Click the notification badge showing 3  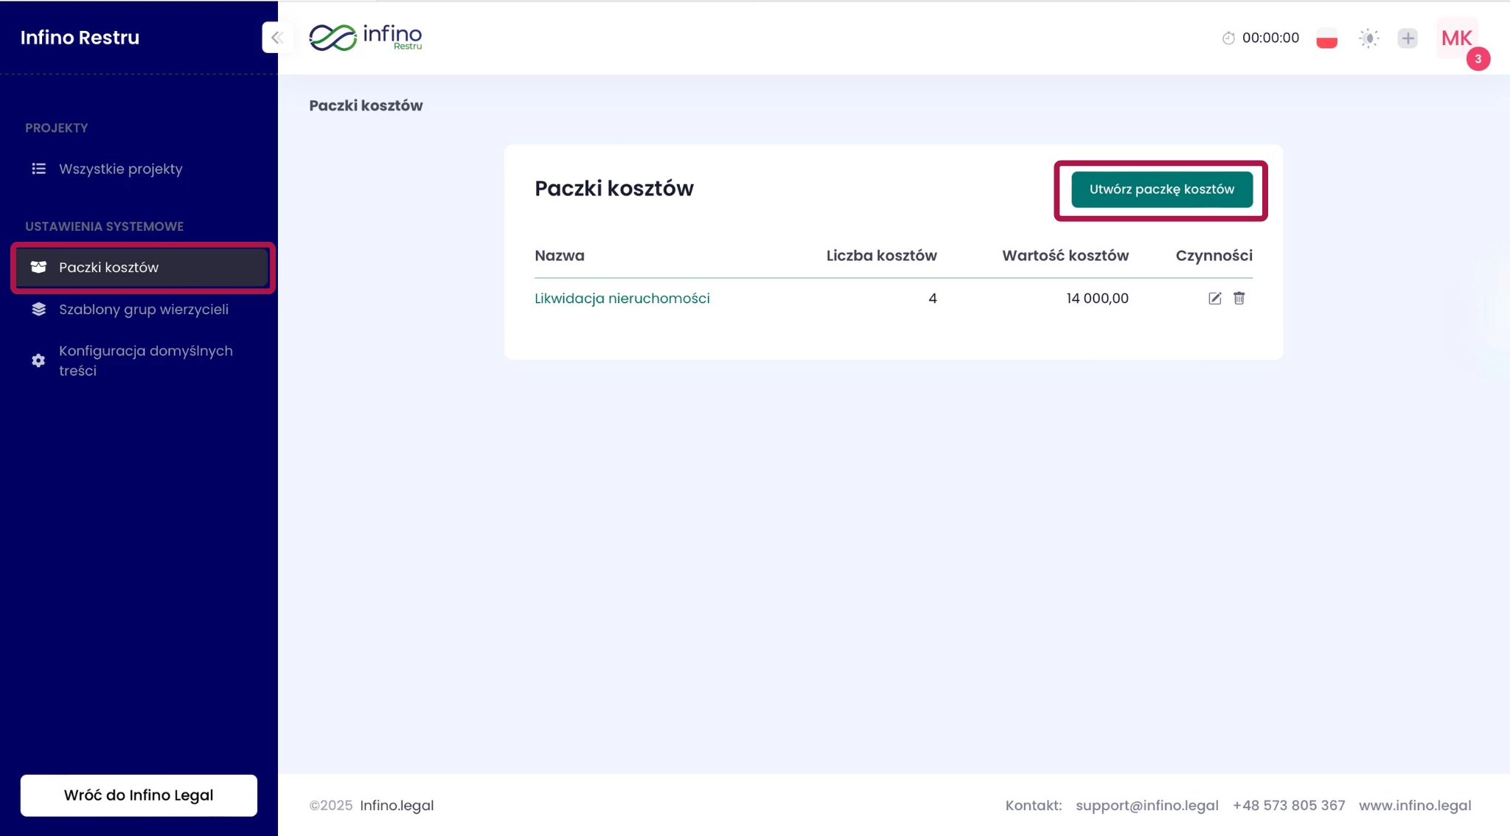1478,59
